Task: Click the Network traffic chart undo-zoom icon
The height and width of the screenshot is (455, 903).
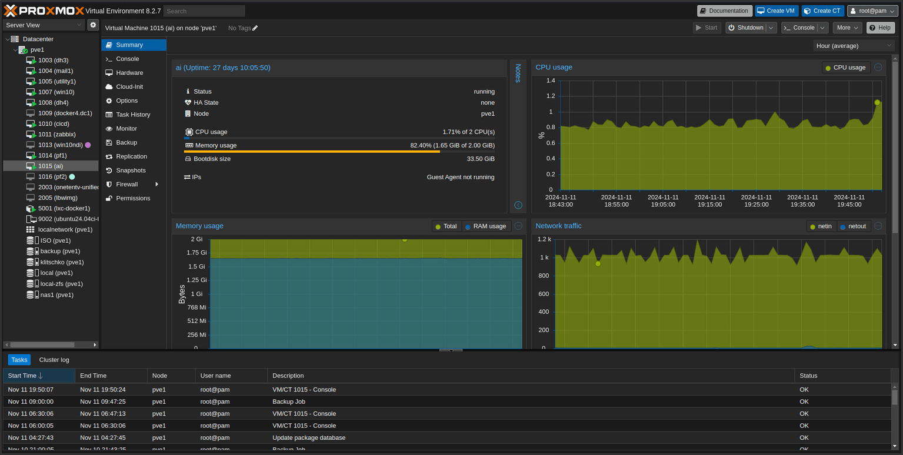Action: coord(878,226)
